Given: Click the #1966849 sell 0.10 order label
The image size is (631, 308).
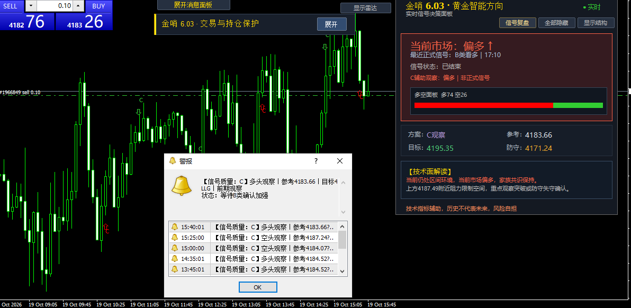Looking at the screenshot, I should (21, 93).
